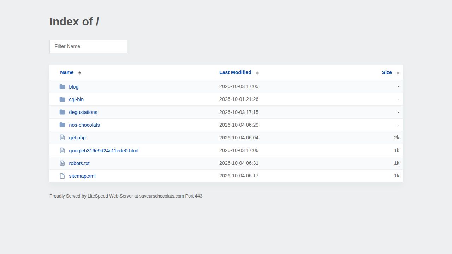
Task: Open the nos-chocolats directory link
Action: pyautogui.click(x=84, y=125)
